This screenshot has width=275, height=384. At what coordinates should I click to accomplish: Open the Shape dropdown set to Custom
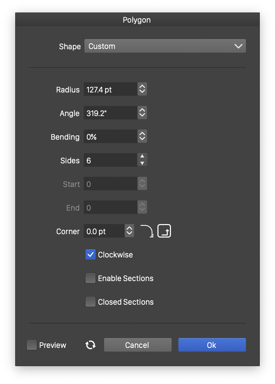tap(165, 46)
